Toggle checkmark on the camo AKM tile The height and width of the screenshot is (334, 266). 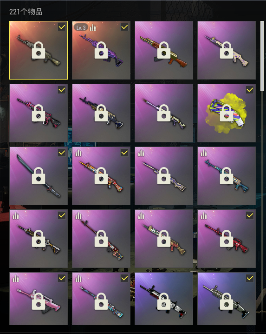click(x=62, y=27)
